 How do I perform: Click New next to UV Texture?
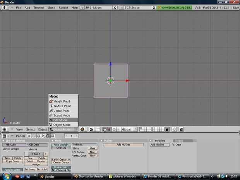(x=93, y=152)
